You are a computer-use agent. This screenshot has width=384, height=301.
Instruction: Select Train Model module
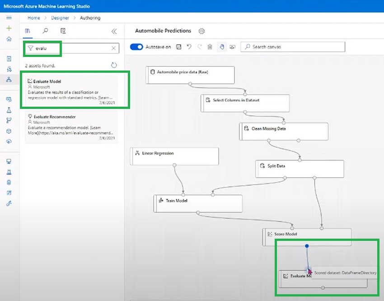198,203
